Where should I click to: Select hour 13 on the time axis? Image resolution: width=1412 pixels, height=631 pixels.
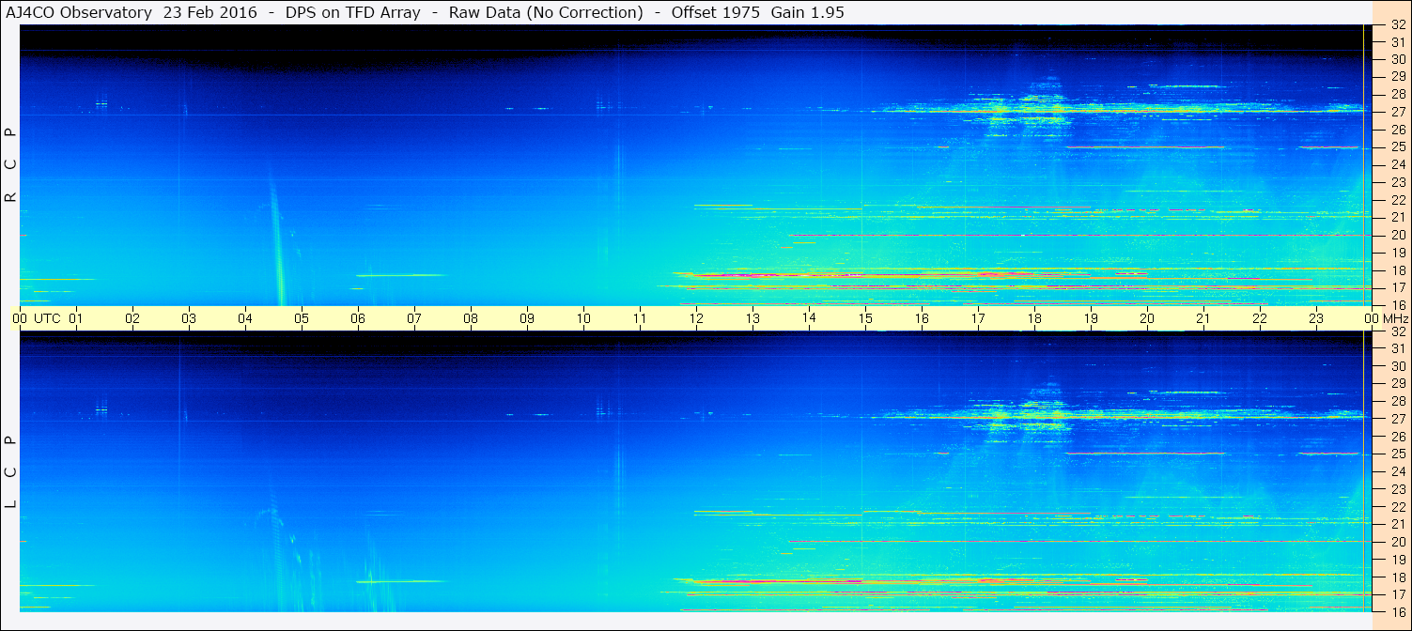tap(753, 318)
